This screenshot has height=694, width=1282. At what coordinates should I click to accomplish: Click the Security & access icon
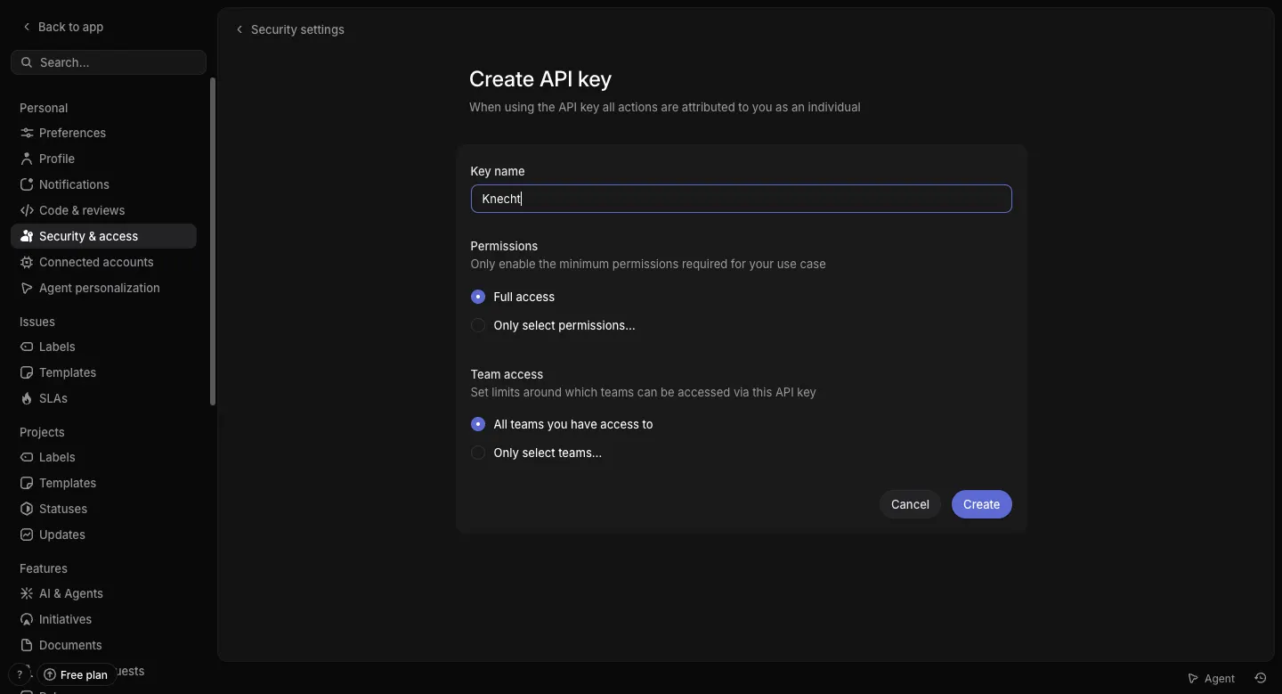click(27, 236)
